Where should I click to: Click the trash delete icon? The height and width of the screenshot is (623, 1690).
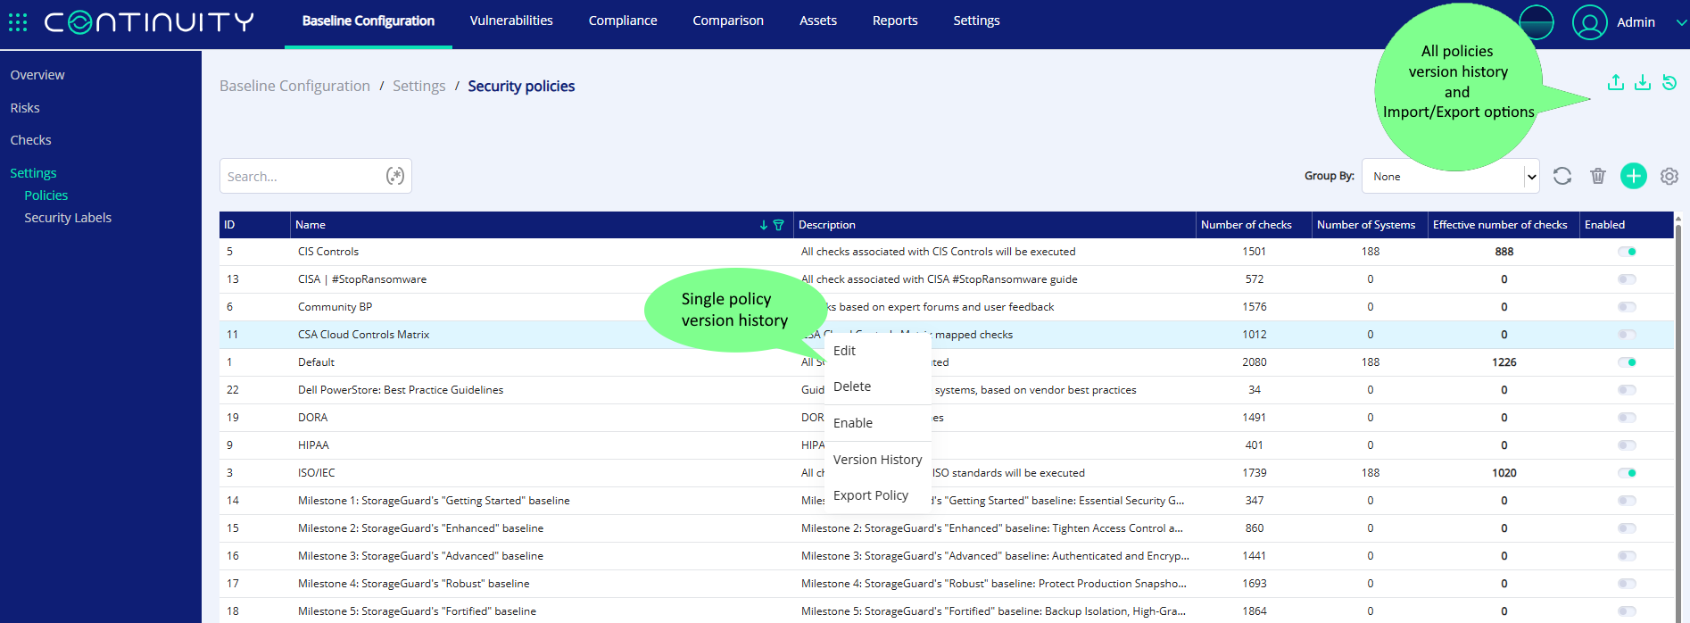(x=1598, y=176)
